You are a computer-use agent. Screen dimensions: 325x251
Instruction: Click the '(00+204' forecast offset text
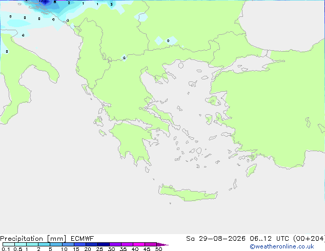point(308,238)
